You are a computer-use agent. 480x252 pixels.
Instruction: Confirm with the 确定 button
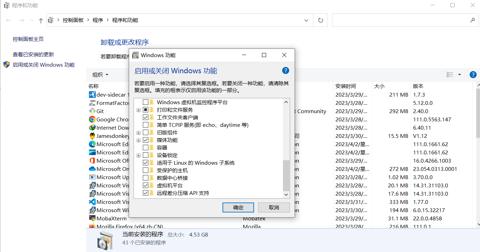(x=238, y=207)
